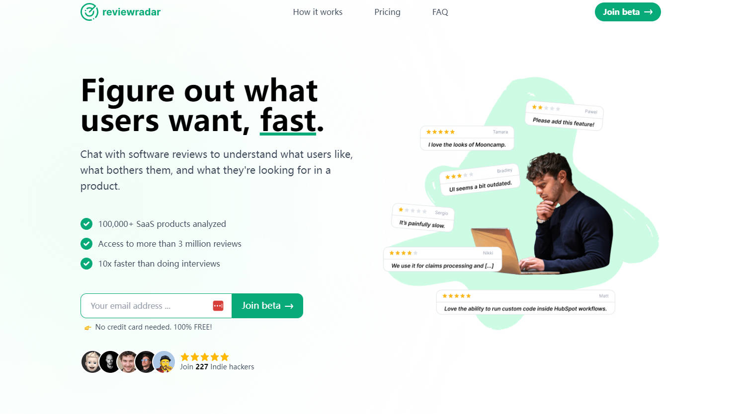Click the five-star rating above Indie hackers

pyautogui.click(x=205, y=357)
